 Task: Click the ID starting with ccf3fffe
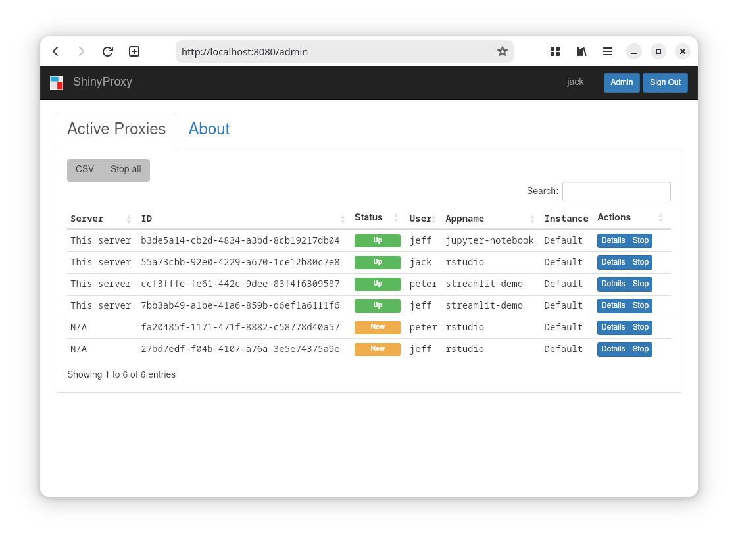[x=240, y=284]
